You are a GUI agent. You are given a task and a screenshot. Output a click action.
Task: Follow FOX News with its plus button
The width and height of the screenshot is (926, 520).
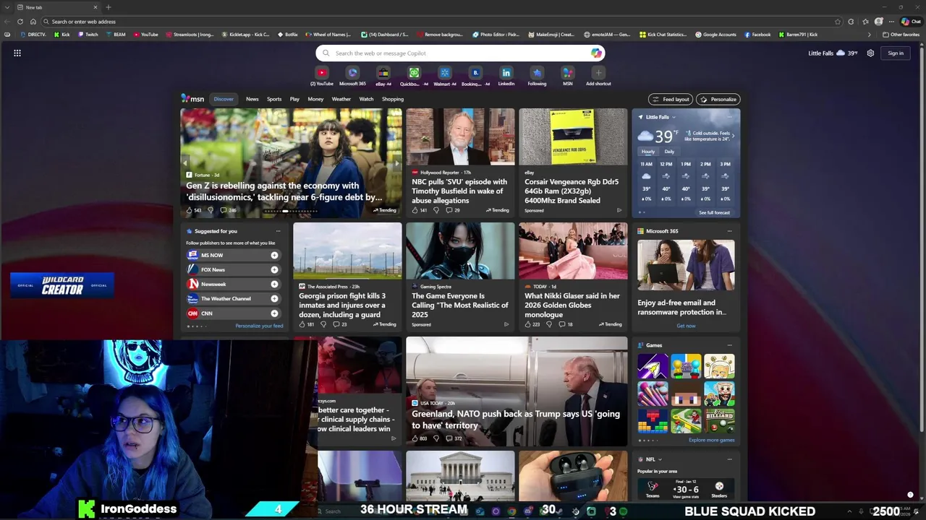point(274,269)
